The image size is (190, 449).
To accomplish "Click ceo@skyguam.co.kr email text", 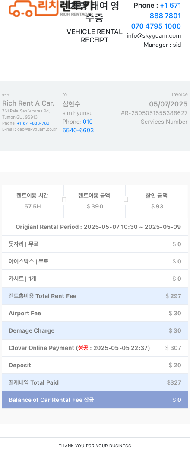I will point(37,129).
